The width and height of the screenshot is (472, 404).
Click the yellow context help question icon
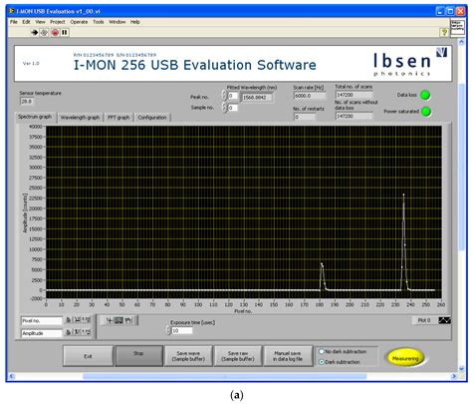444,32
